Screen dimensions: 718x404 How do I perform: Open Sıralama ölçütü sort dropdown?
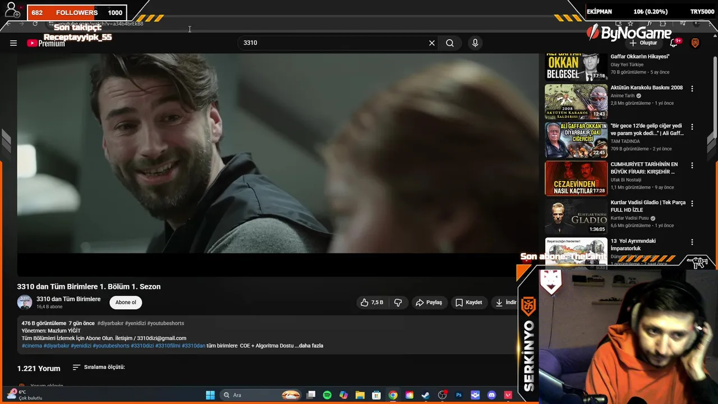pyautogui.click(x=99, y=367)
